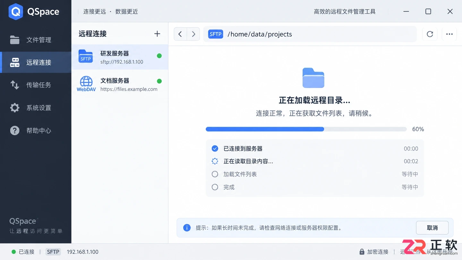Screen dimensions: 462x260
Task: Click the loading progress bar at 60%
Action: [x=306, y=129]
